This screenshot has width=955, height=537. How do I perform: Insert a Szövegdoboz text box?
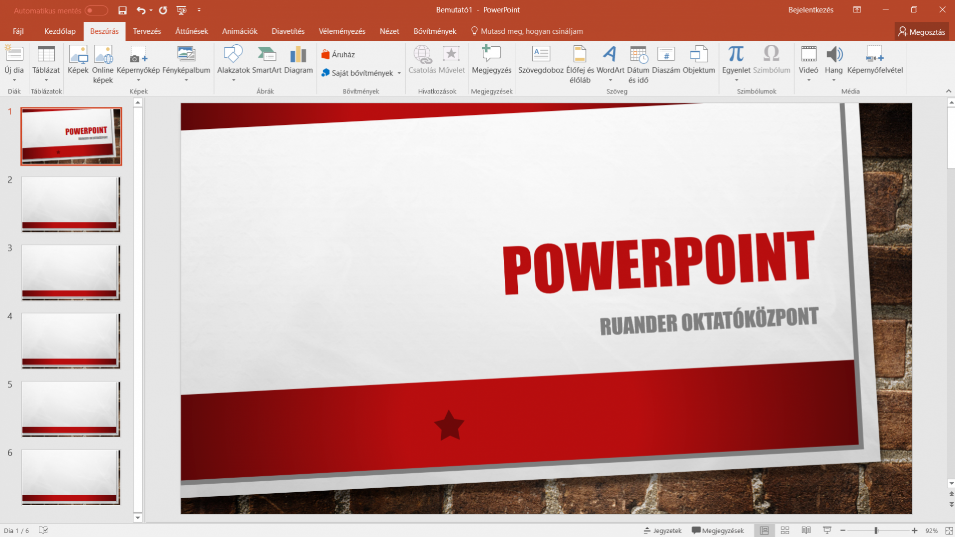coord(541,60)
